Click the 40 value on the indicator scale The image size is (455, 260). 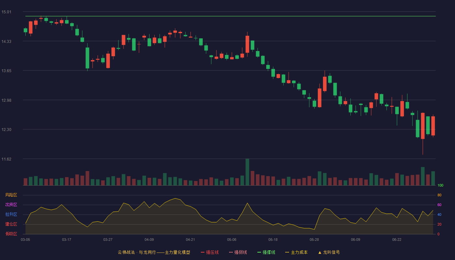pyautogui.click(x=439, y=214)
